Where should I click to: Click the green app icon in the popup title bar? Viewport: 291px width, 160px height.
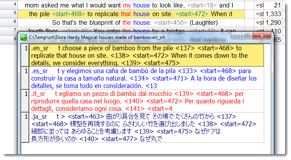point(24,38)
